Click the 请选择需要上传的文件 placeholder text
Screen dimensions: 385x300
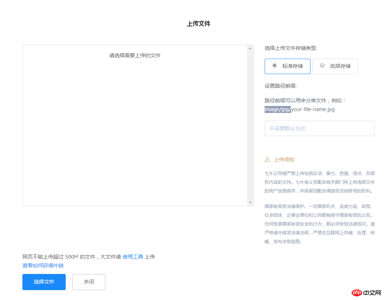point(135,55)
